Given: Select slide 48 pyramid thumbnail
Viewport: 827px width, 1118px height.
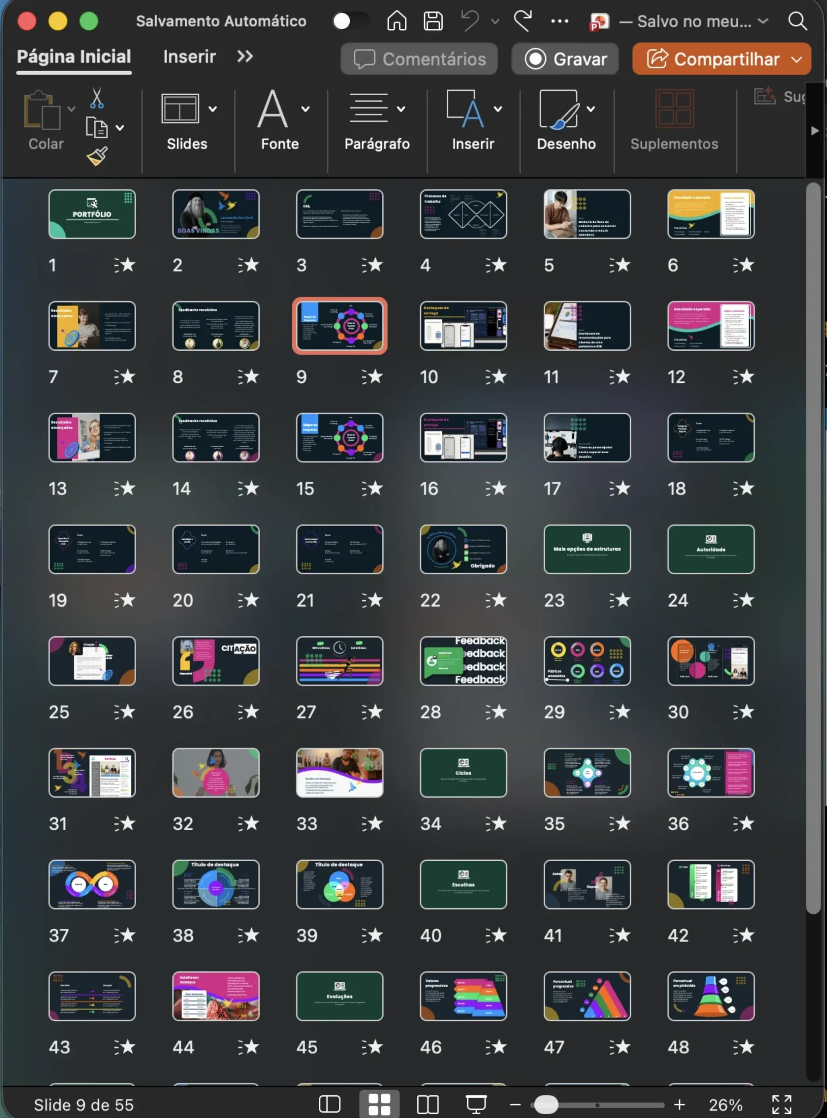Looking at the screenshot, I should (x=711, y=996).
